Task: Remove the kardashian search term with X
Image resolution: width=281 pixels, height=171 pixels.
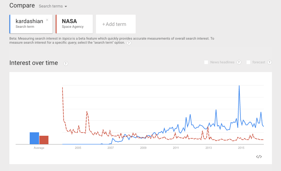Action: (x=47, y=20)
